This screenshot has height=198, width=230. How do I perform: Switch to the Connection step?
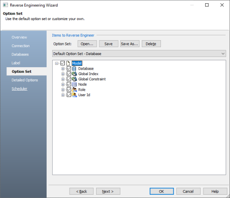21,46
